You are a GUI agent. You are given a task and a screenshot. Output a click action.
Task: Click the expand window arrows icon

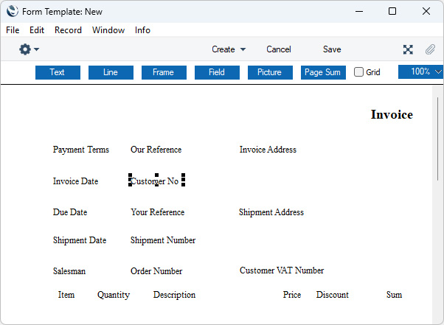408,49
